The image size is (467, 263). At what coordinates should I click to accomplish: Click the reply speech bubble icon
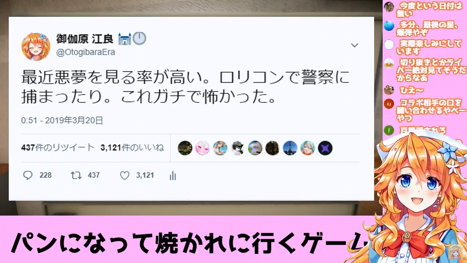[x=28, y=176]
